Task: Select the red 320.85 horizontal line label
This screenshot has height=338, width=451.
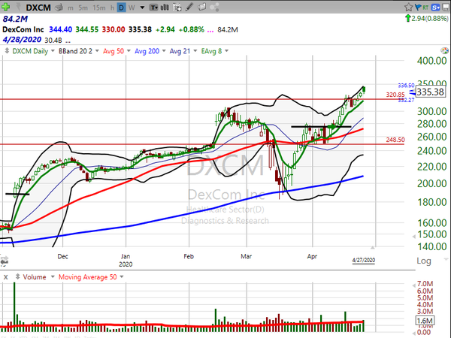Action: pyautogui.click(x=395, y=95)
